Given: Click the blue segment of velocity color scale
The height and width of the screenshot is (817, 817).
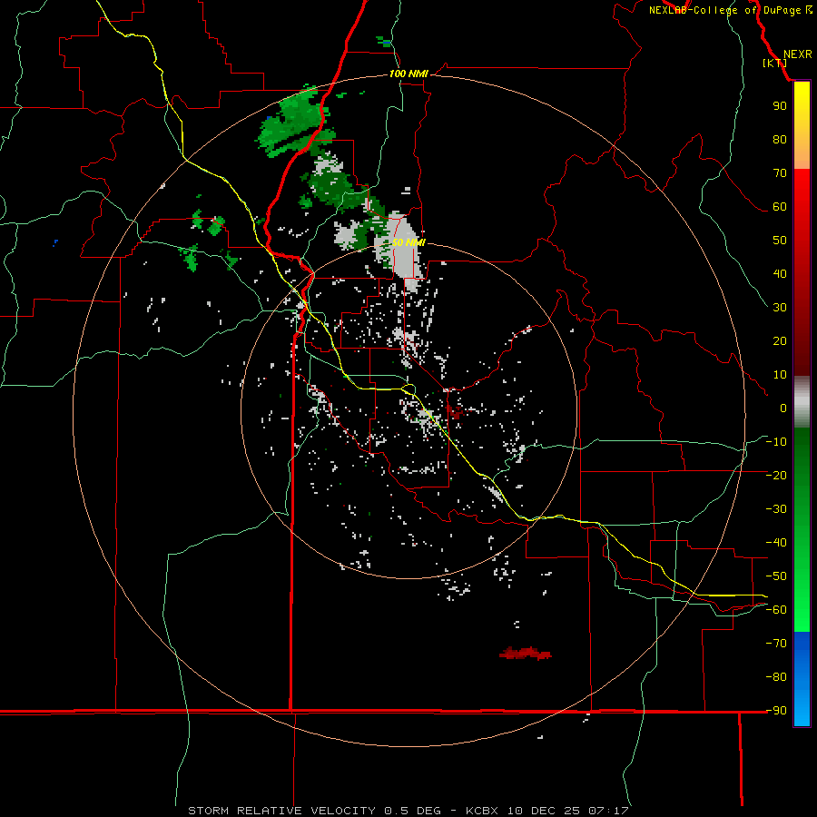Looking at the screenshot, I should [802, 679].
